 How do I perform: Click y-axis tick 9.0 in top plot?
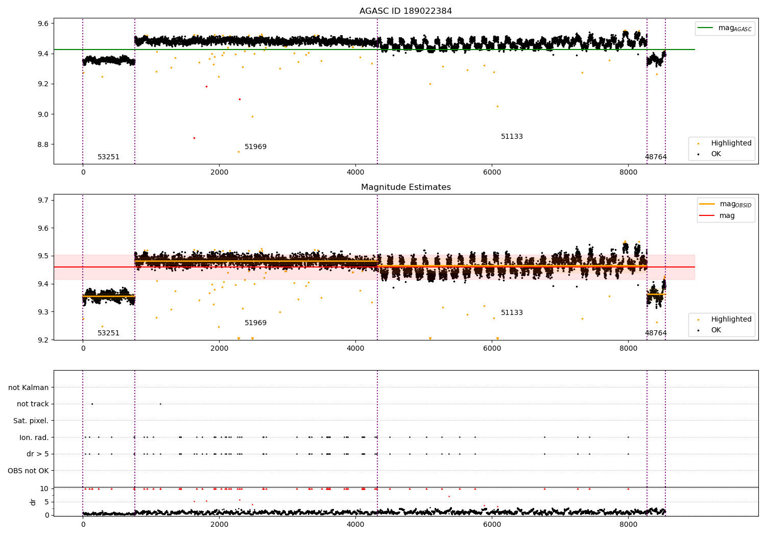[x=42, y=114]
